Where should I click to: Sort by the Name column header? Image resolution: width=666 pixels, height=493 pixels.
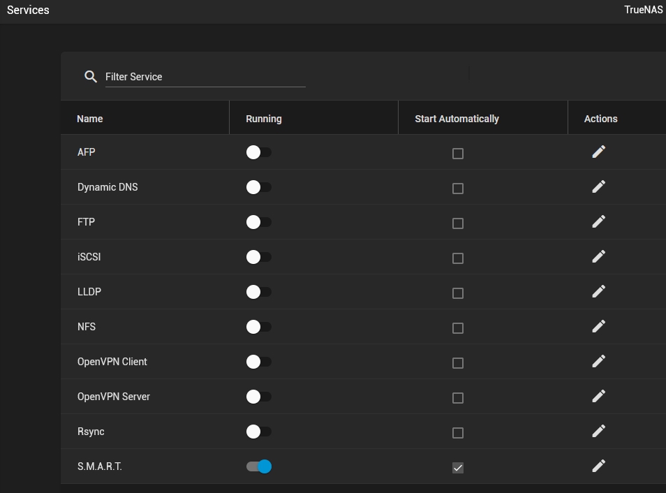(89, 119)
